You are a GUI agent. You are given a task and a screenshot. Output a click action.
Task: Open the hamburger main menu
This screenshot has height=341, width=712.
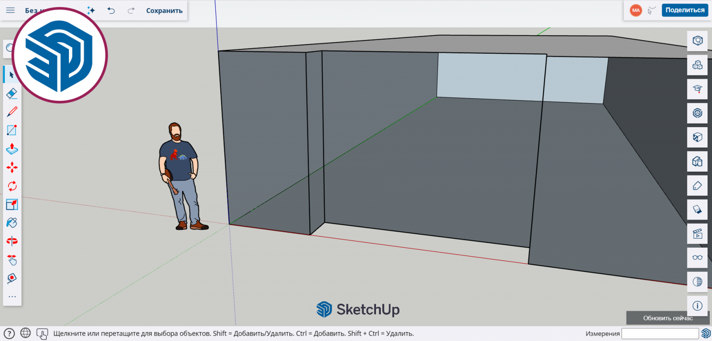(x=10, y=10)
